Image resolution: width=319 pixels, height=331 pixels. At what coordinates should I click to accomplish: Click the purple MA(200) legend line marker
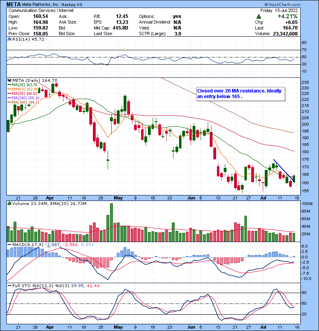(10, 98)
